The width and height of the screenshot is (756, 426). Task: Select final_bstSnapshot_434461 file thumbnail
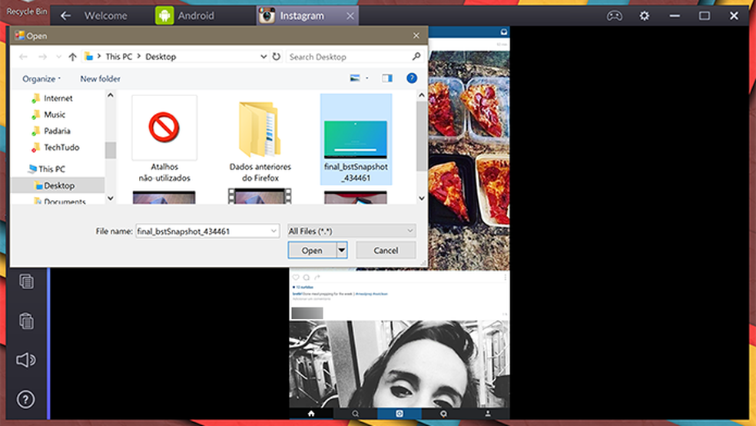(356, 139)
